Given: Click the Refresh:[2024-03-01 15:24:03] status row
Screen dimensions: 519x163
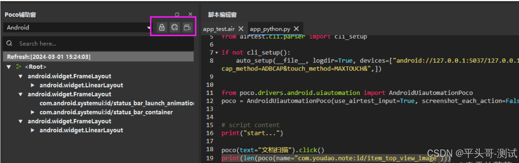Looking at the screenshot, I should 98,57.
